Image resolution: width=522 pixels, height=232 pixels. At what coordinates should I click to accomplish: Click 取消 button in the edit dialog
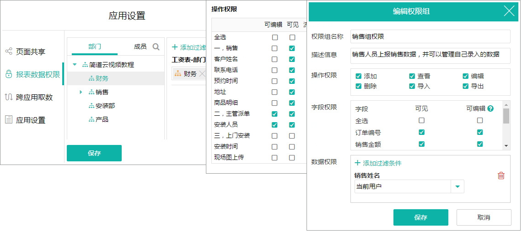(484, 217)
